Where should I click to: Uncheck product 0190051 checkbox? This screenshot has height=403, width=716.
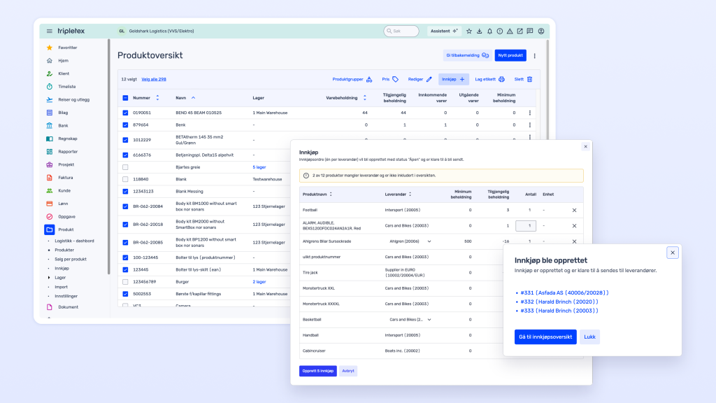point(125,113)
